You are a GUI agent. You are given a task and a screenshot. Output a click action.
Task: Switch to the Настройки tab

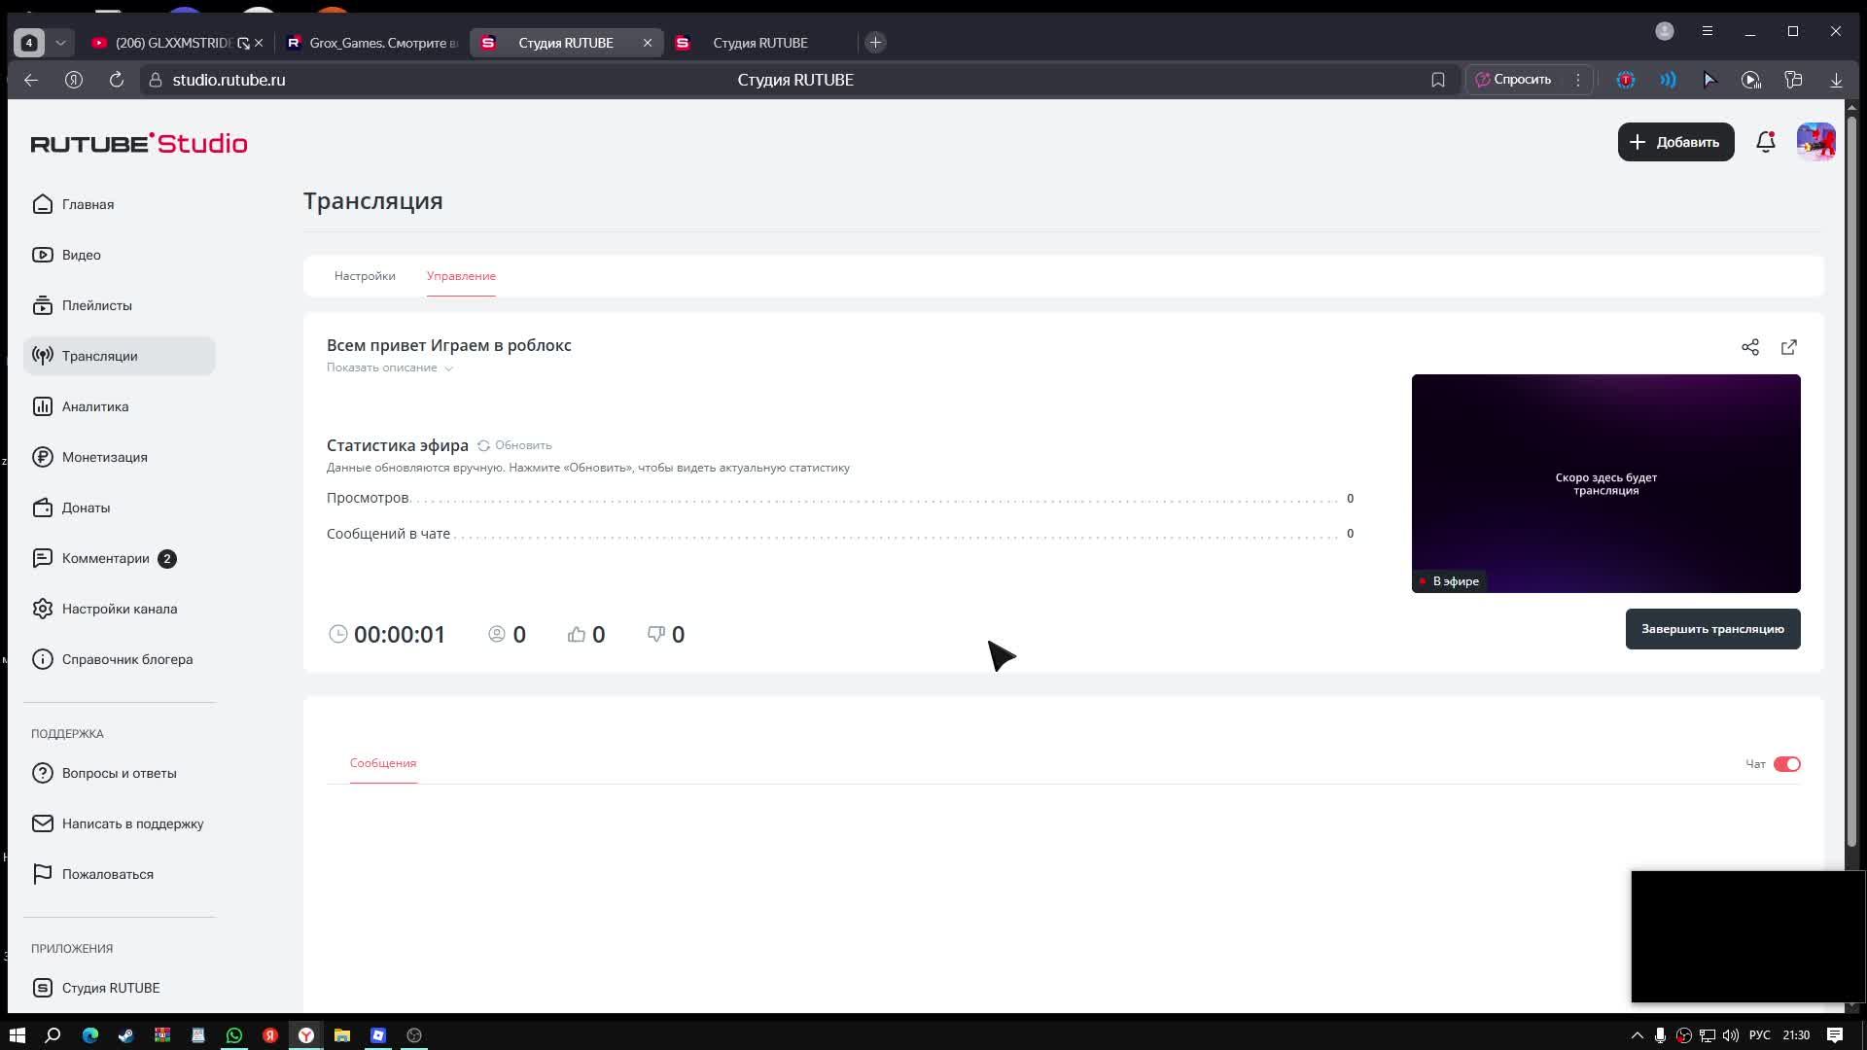[x=365, y=276]
